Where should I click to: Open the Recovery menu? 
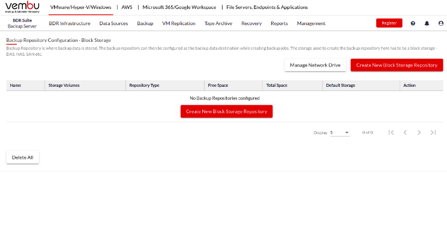pyautogui.click(x=251, y=23)
